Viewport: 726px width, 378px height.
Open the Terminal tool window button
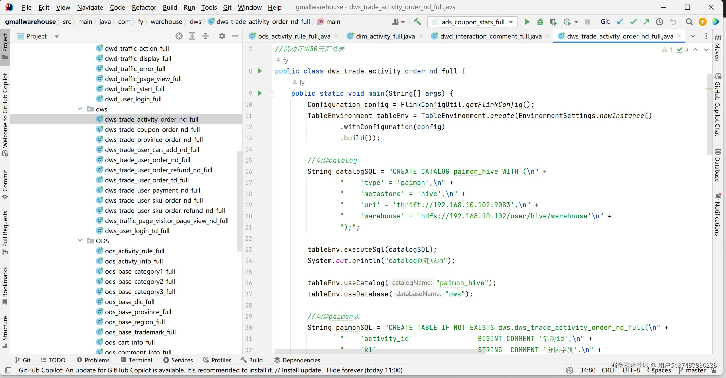pos(136,360)
